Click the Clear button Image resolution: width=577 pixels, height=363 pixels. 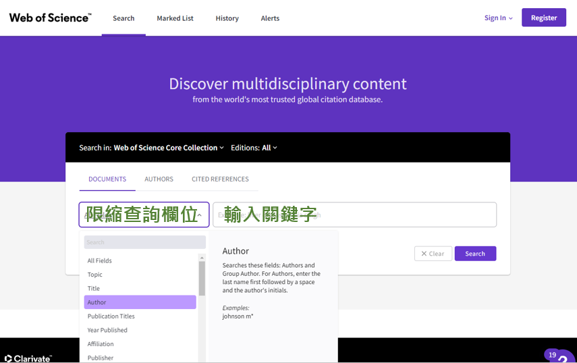(433, 254)
